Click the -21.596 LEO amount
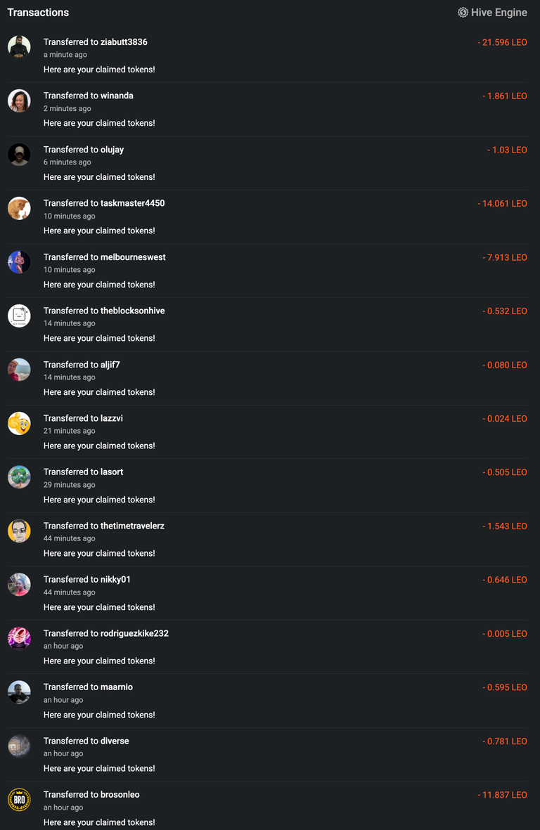The image size is (540, 830). (503, 42)
